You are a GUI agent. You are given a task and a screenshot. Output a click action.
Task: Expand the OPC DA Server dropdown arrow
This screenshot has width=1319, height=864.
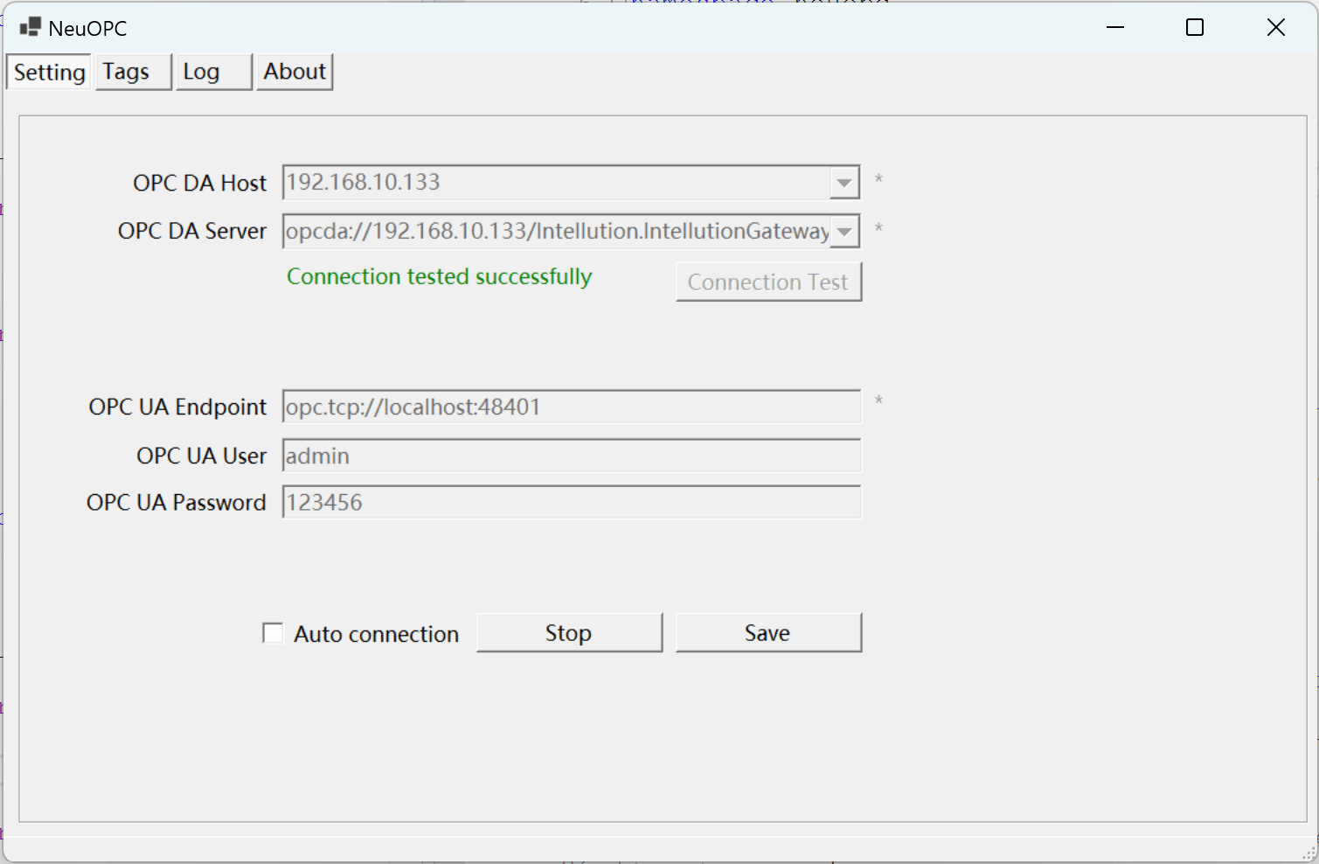coord(843,232)
